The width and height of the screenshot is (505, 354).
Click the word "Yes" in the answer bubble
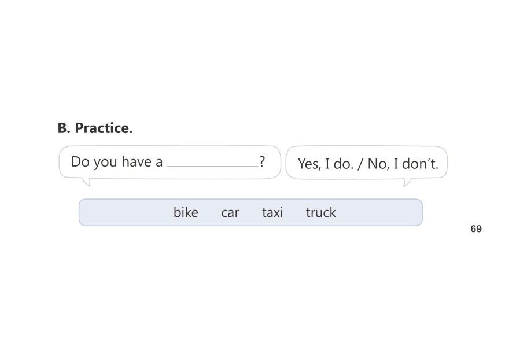point(308,164)
